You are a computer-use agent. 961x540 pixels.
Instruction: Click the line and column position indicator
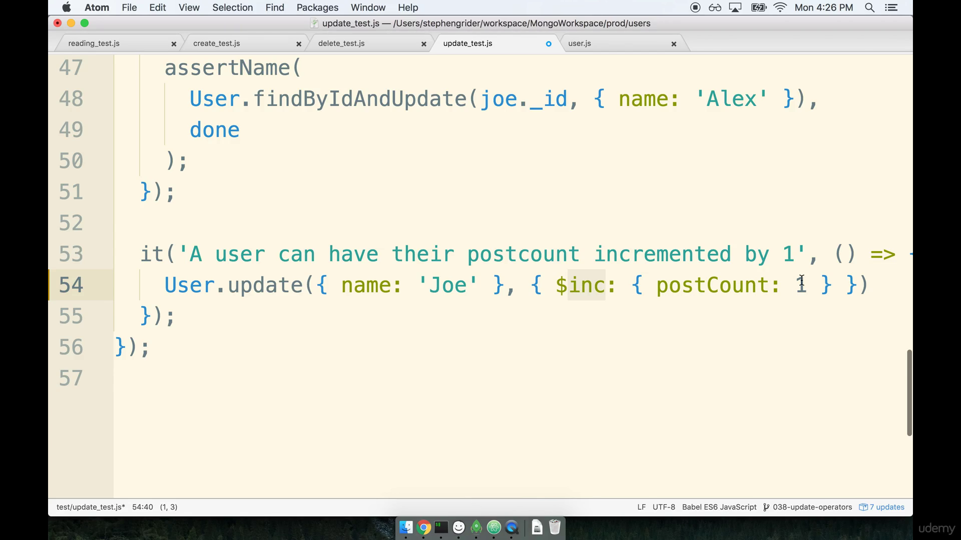point(142,506)
